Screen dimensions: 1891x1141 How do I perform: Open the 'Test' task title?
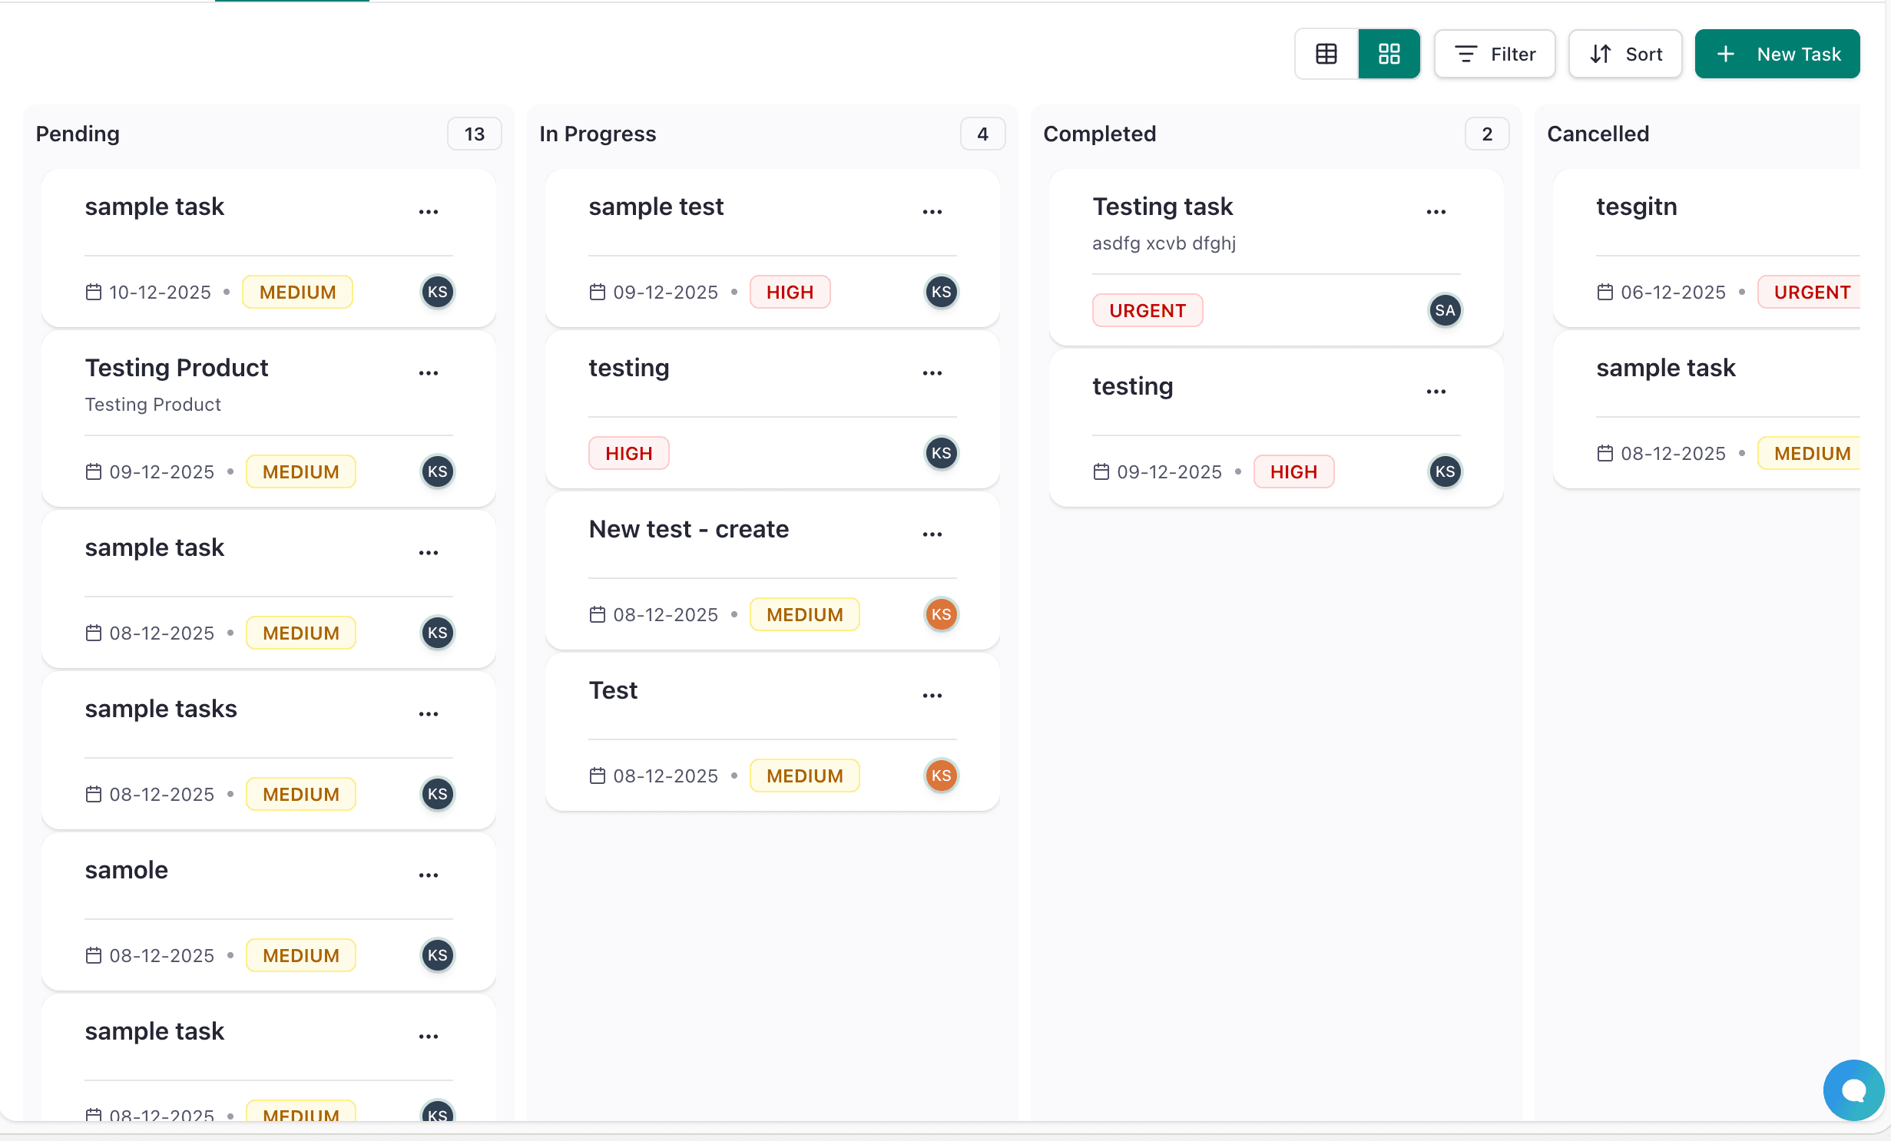[x=613, y=690]
